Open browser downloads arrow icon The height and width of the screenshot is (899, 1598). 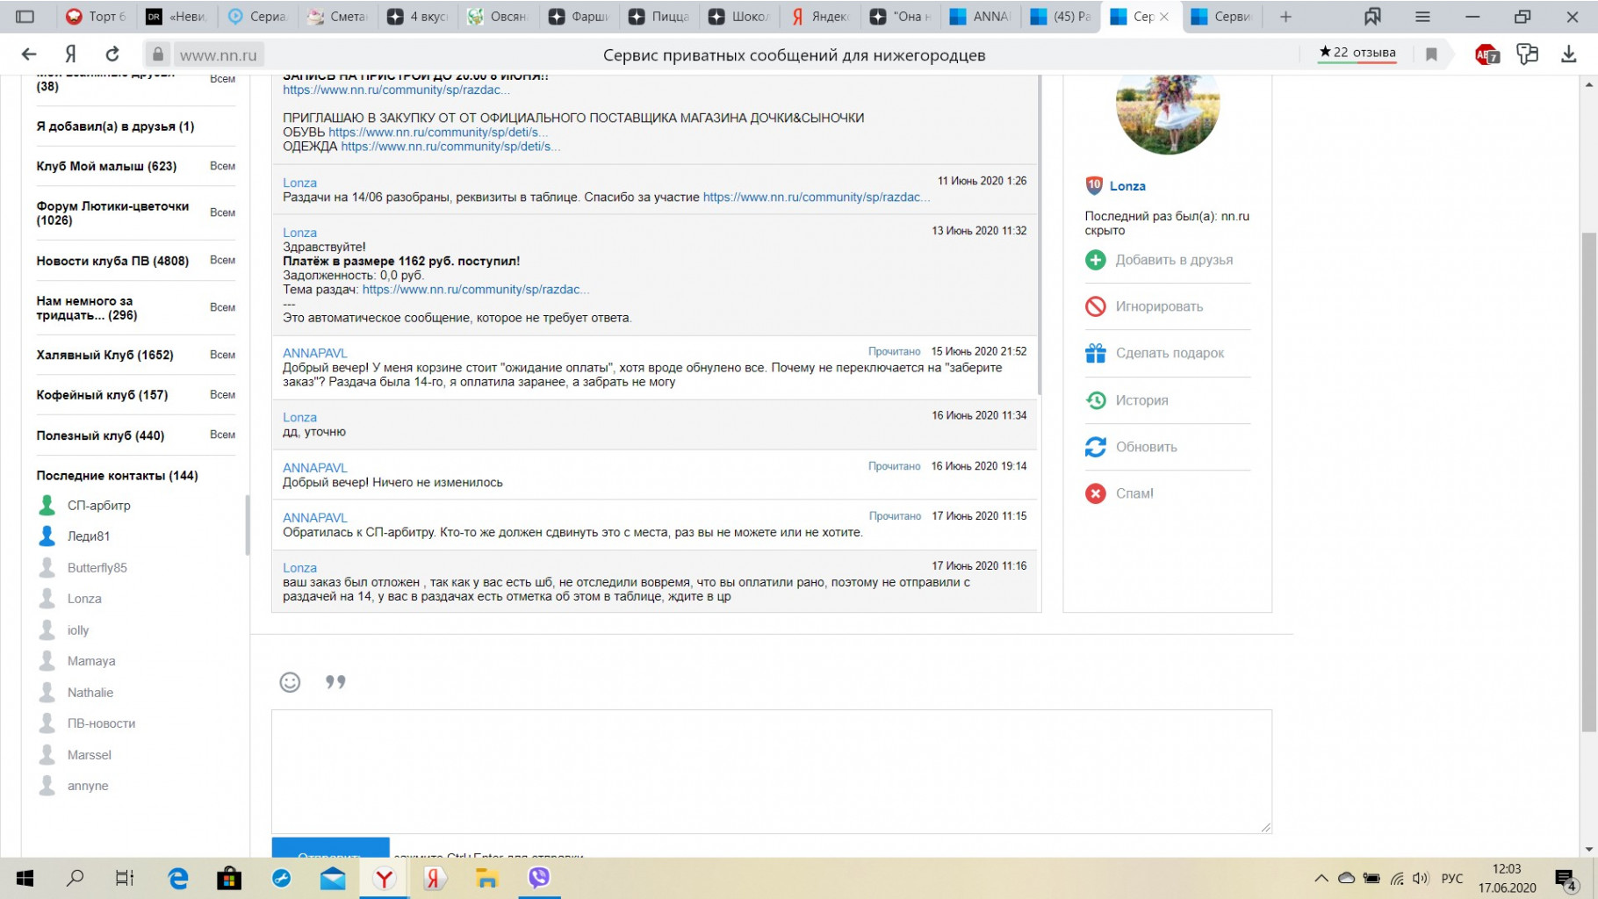pos(1568,54)
